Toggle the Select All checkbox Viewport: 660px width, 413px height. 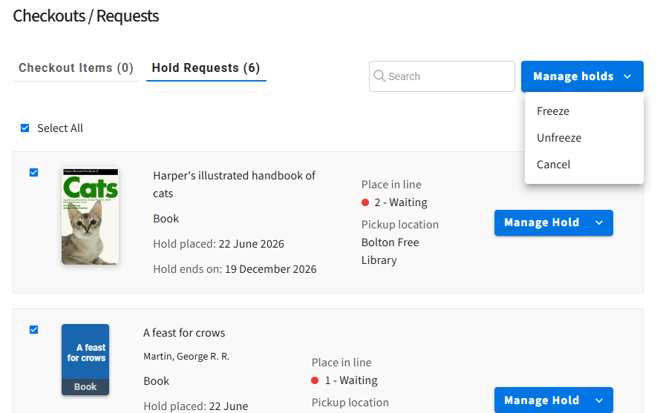(x=24, y=128)
